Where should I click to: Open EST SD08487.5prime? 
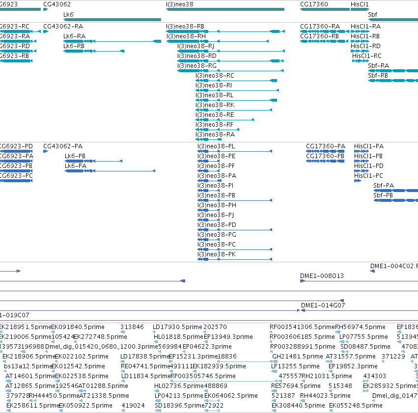pyautogui.click(x=365, y=347)
